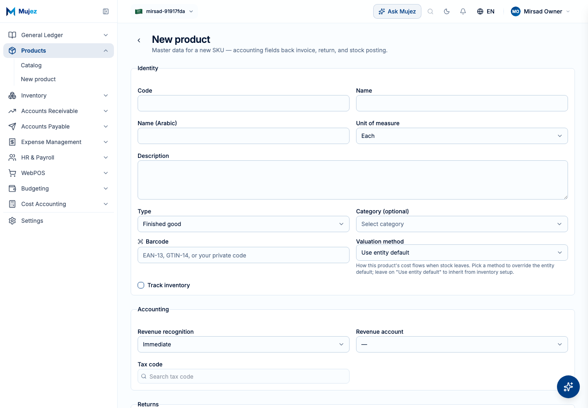This screenshot has width=588, height=408.
Task: Focus the Name input field
Action: click(462, 103)
